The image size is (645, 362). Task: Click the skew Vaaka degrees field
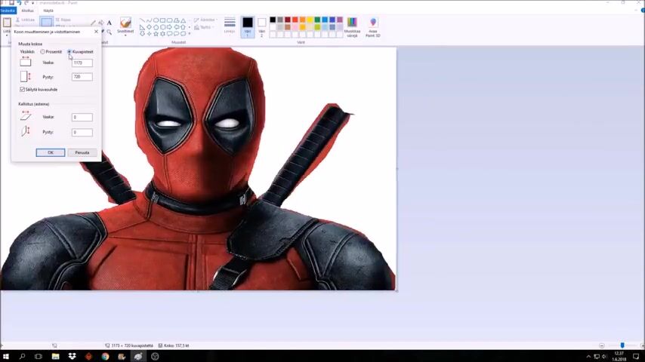[82, 117]
